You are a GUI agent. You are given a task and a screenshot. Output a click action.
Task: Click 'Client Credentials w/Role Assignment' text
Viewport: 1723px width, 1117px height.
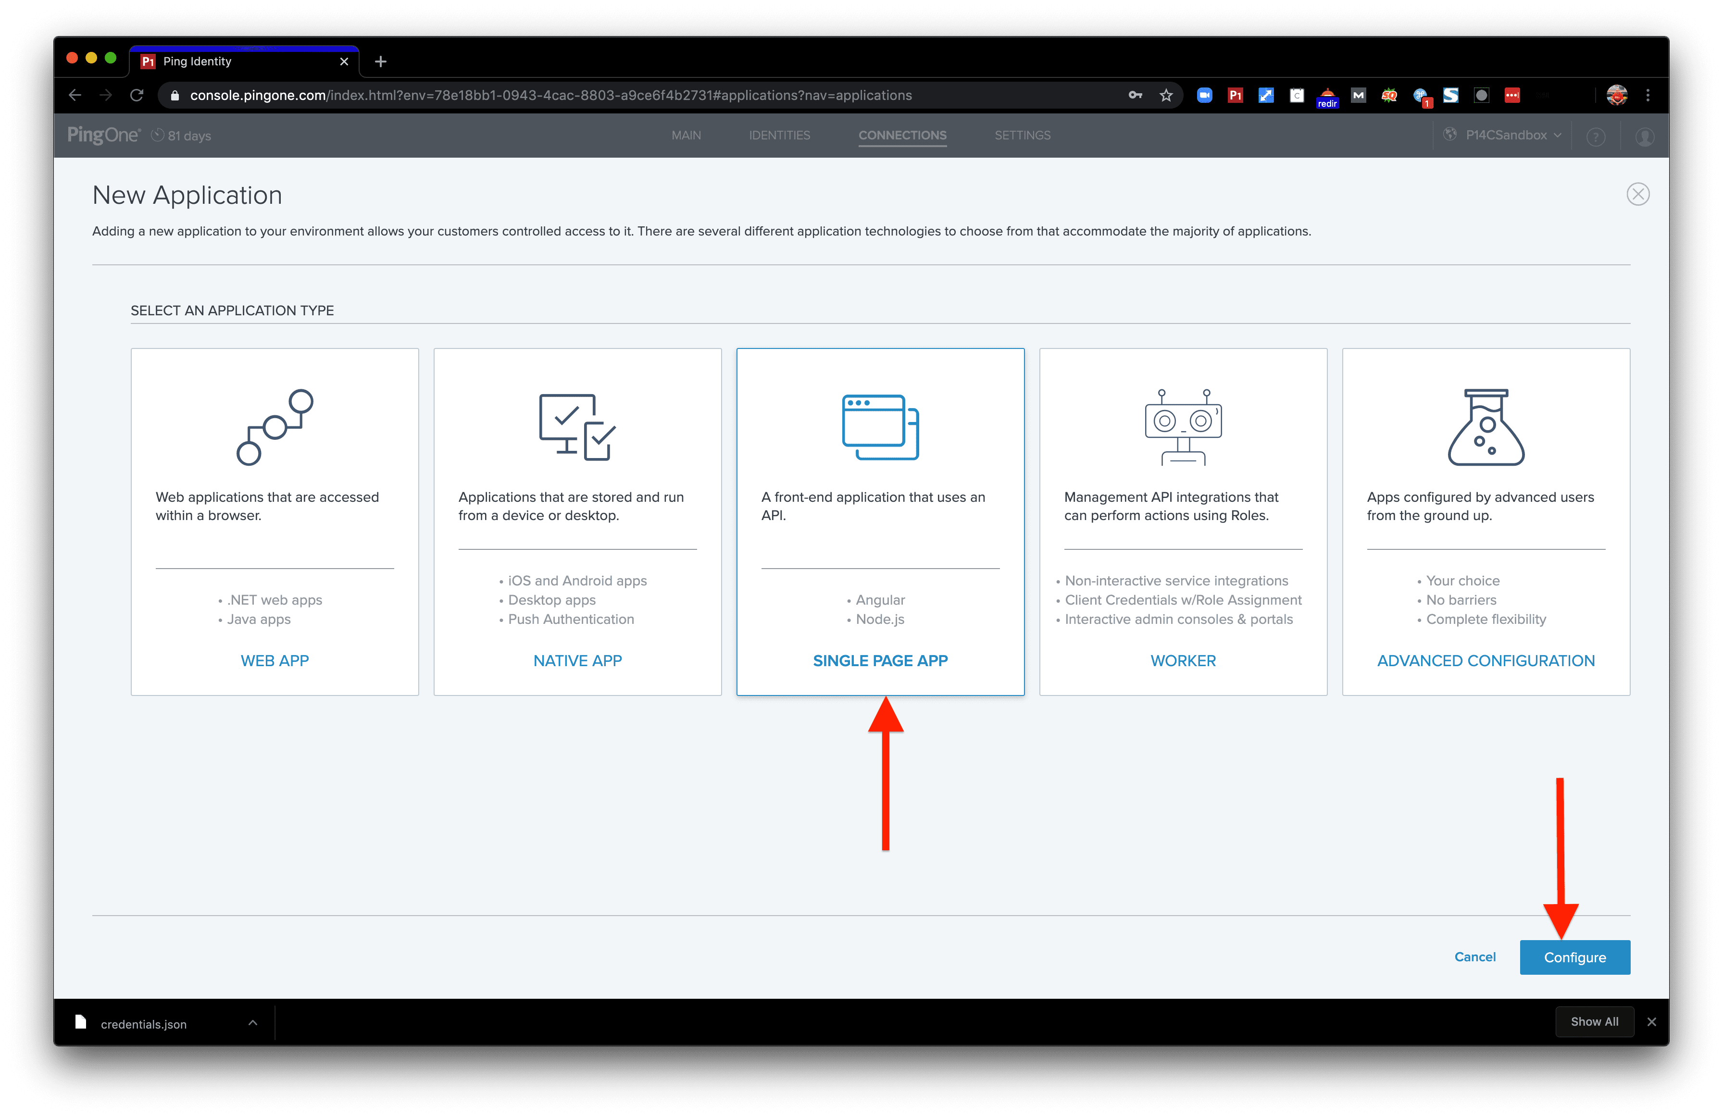point(1183,599)
